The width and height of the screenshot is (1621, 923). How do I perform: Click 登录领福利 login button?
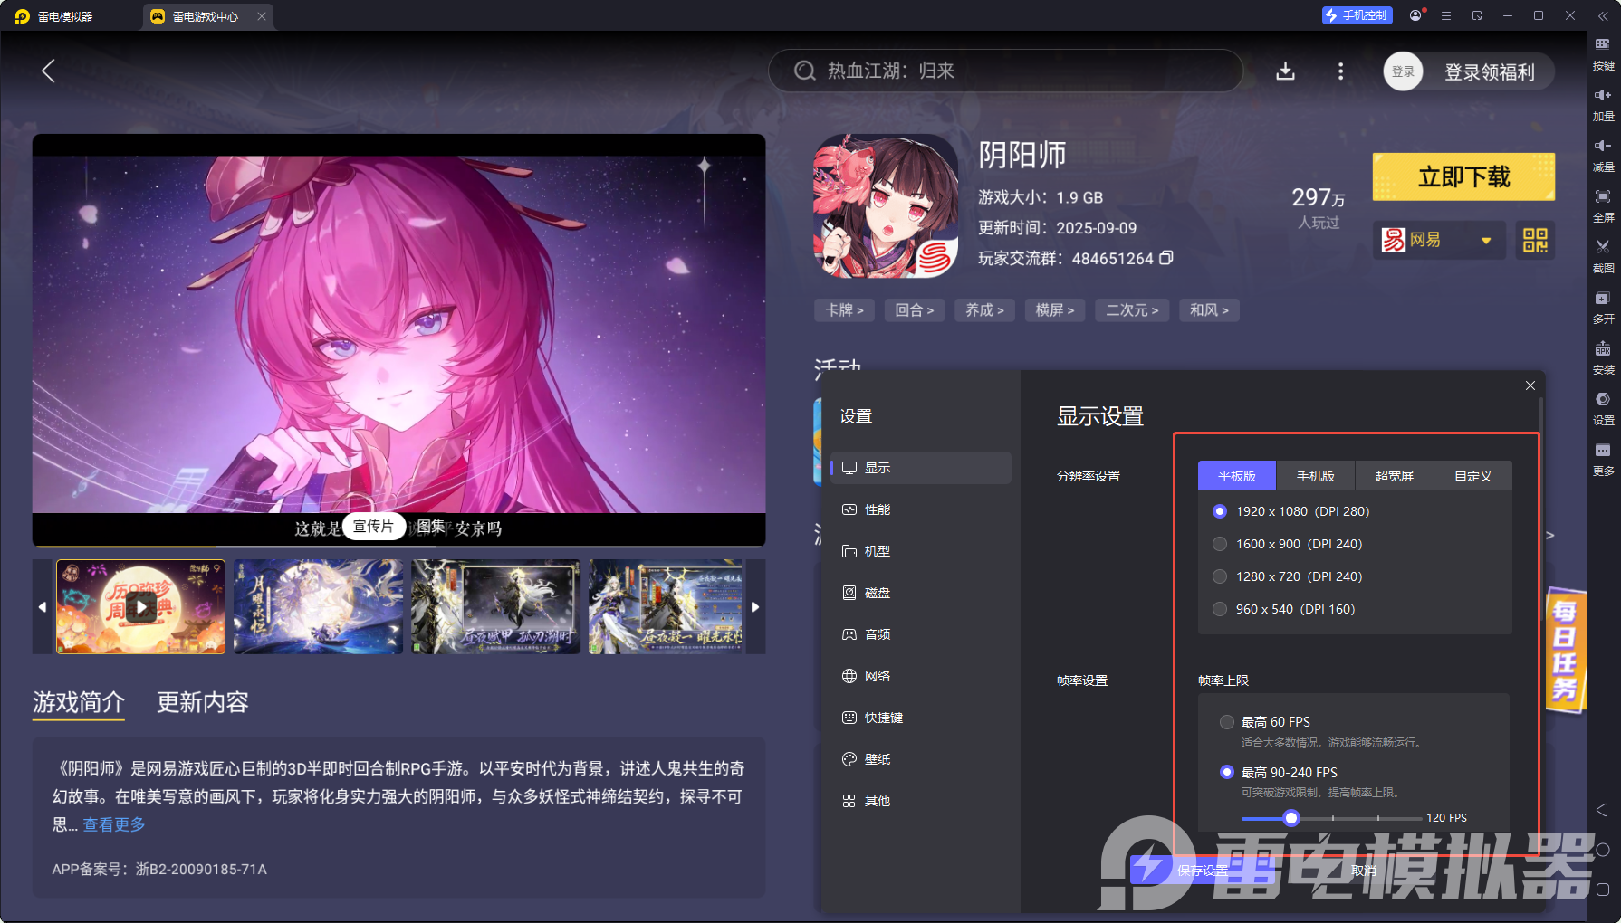[1489, 72]
